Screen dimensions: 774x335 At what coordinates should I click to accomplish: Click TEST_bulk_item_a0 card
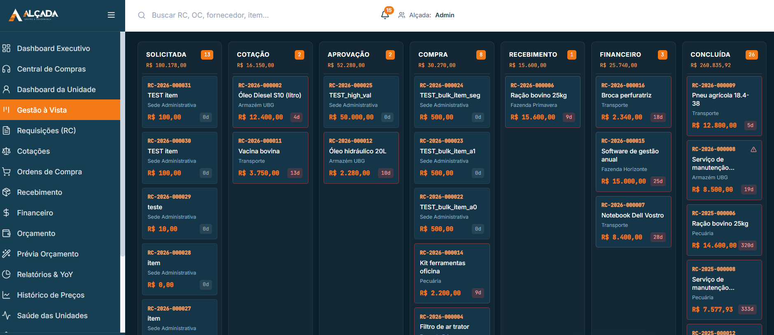[x=452, y=214]
